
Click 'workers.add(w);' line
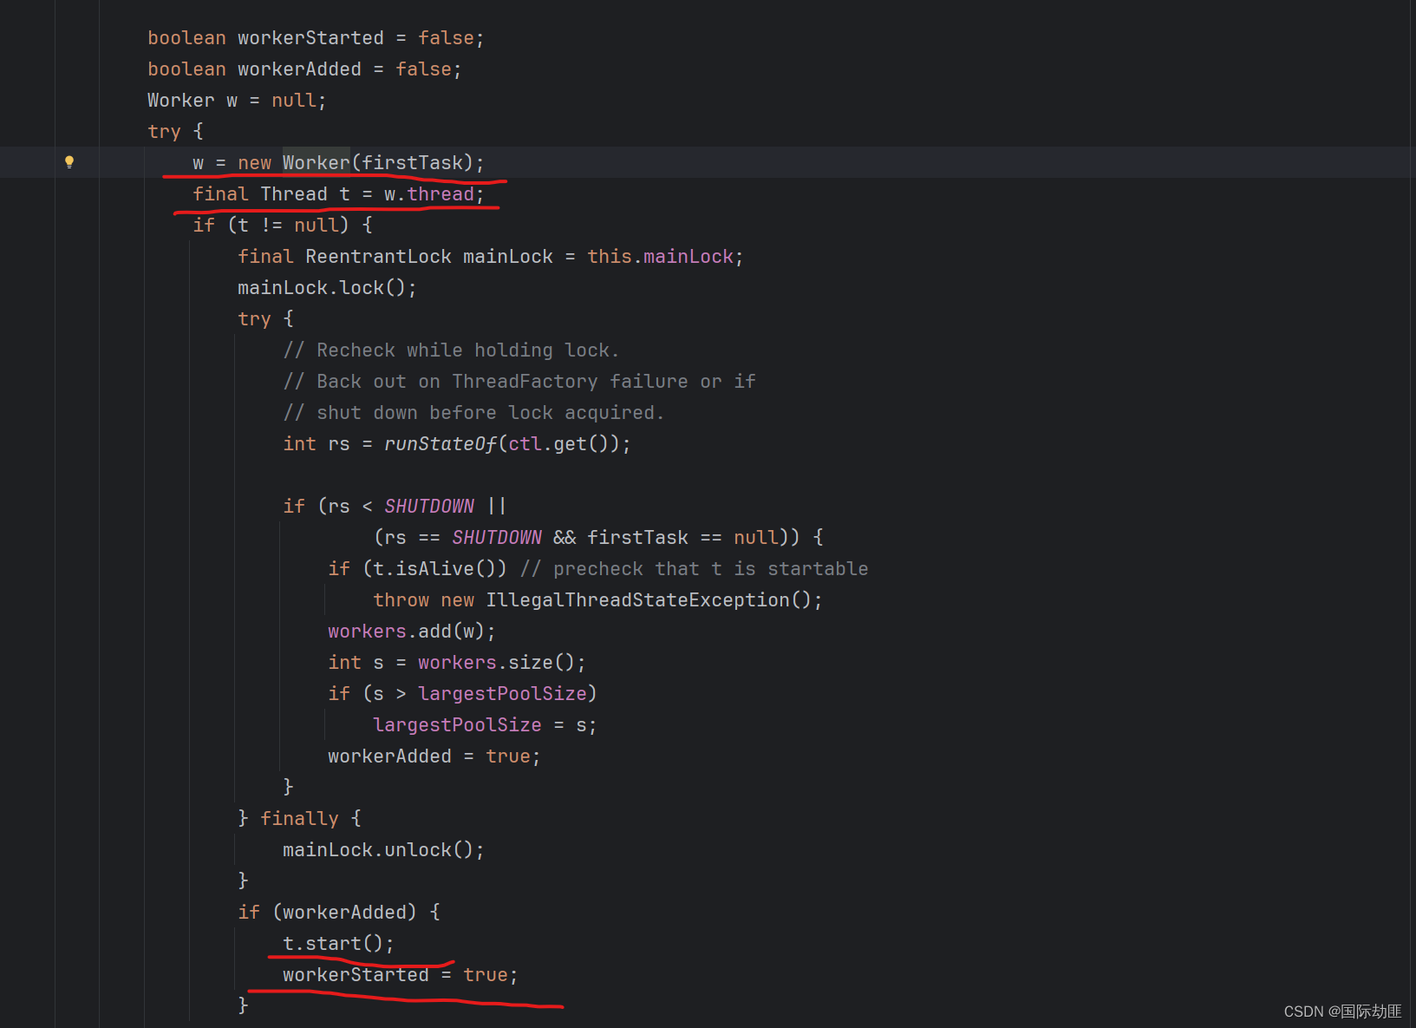pyautogui.click(x=412, y=632)
